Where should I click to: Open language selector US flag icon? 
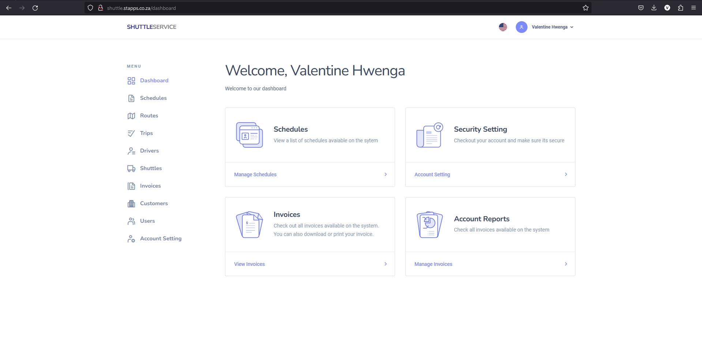pos(503,27)
